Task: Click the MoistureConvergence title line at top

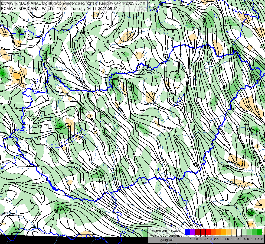Action: [x=73, y=3]
